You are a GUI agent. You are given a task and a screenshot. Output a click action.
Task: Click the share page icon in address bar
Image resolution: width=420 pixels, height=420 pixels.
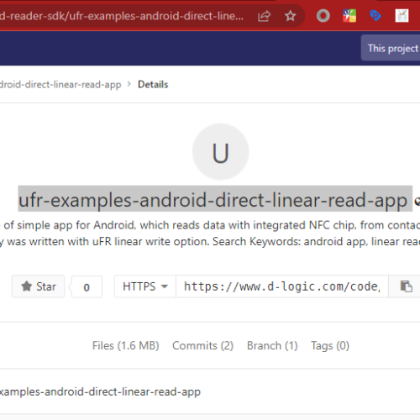coord(264,16)
